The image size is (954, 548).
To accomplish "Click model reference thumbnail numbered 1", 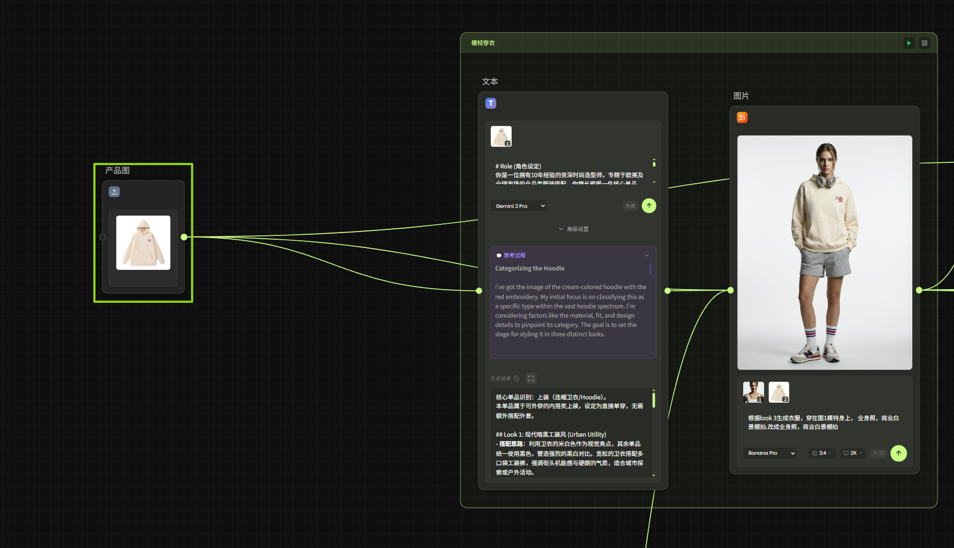I will click(753, 392).
